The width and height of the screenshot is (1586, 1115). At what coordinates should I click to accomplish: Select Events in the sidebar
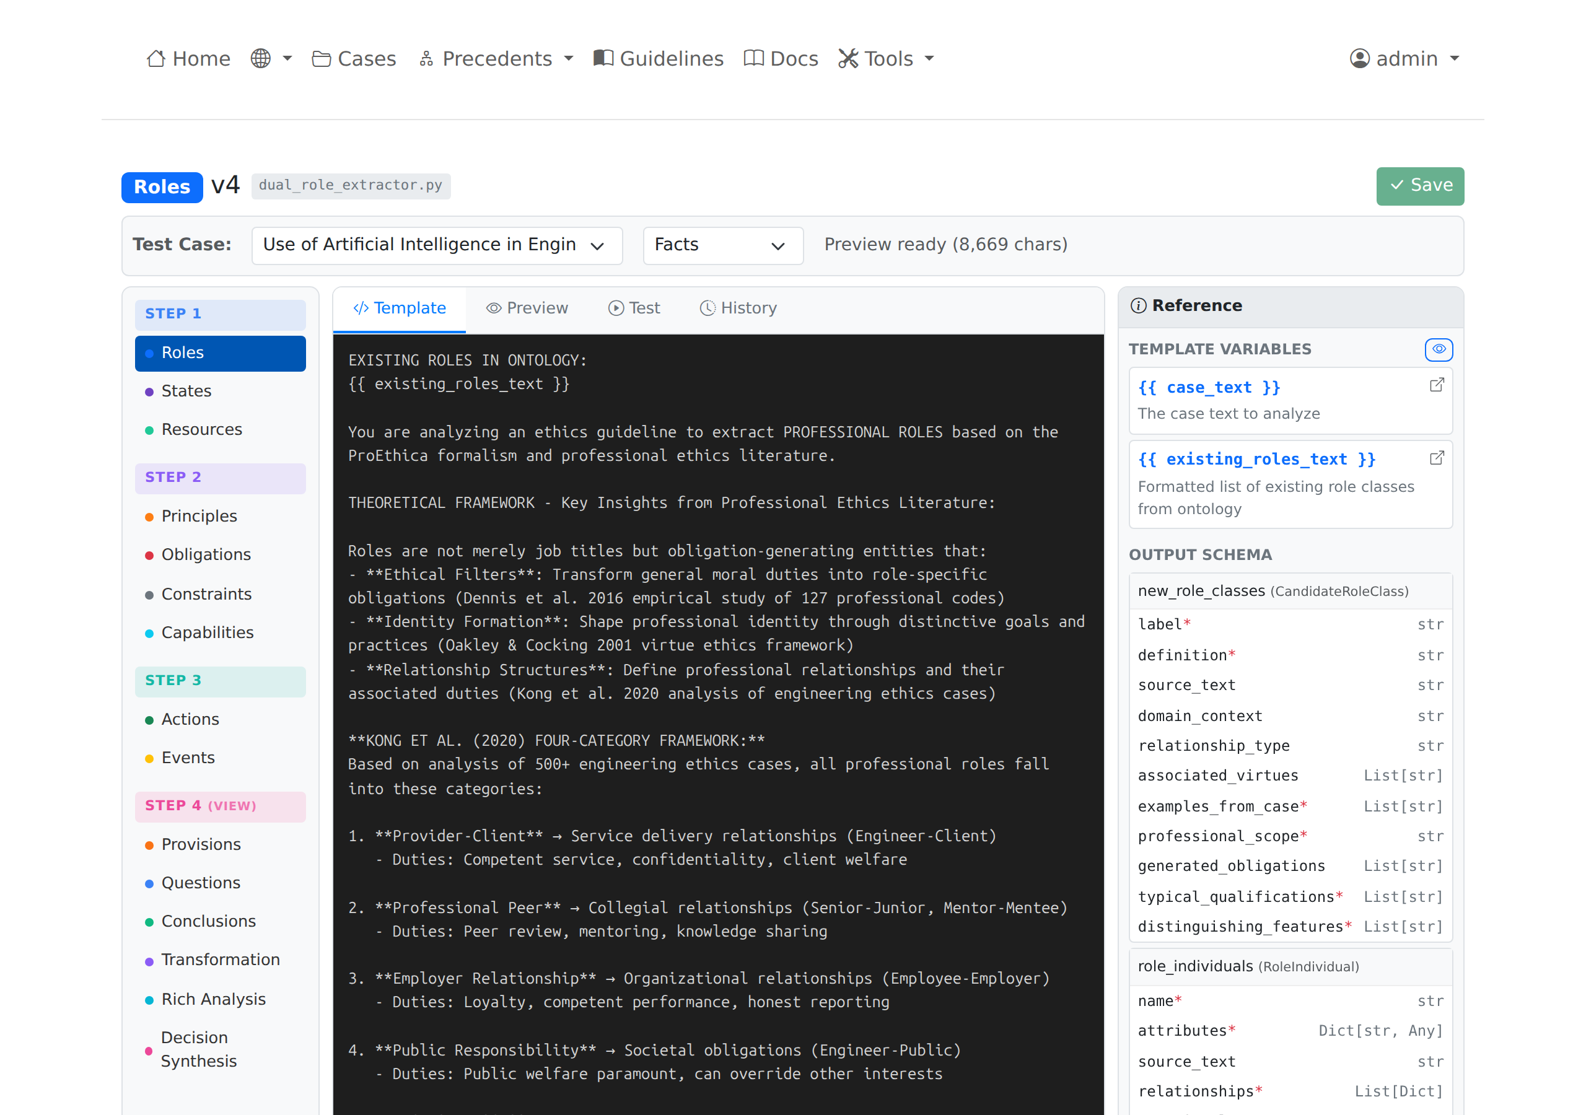pos(221,758)
